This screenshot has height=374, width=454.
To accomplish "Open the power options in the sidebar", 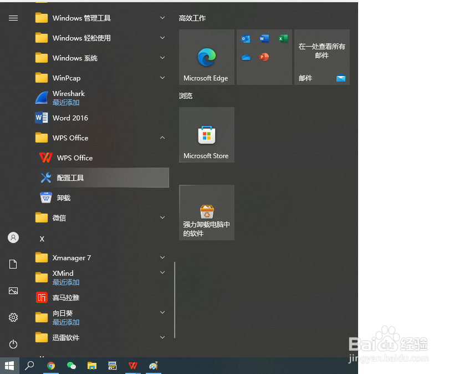I will coord(13,344).
